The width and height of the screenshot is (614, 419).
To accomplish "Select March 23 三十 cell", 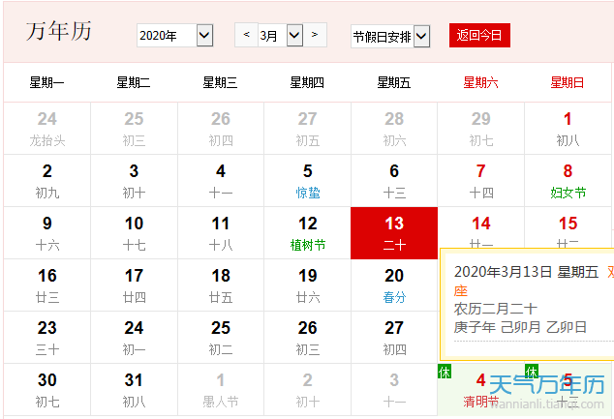I will [47, 338].
